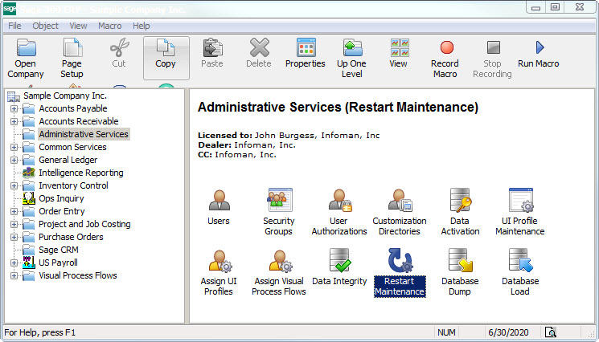This screenshot has height=342, width=599.
Task: Open the File menu
Action: tap(14, 26)
